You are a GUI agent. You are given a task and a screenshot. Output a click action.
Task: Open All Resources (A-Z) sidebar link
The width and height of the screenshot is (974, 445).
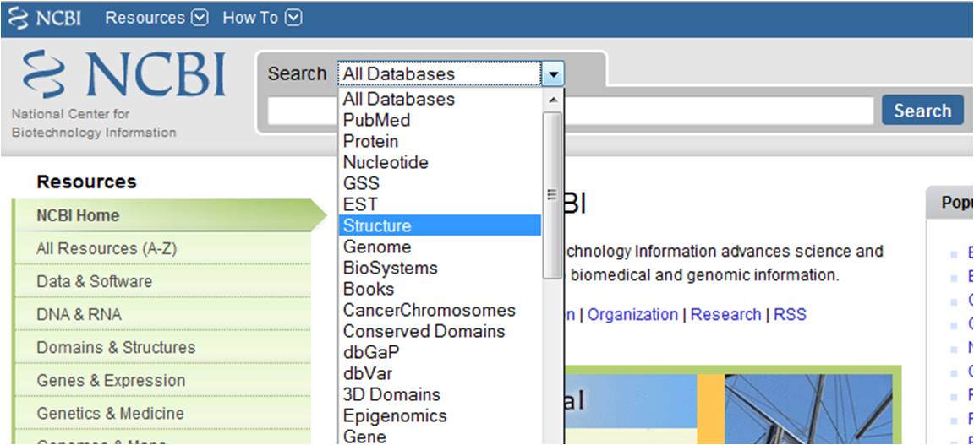tap(162, 249)
